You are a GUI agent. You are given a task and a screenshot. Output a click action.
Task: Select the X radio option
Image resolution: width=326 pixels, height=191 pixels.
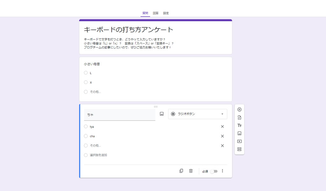86,82
